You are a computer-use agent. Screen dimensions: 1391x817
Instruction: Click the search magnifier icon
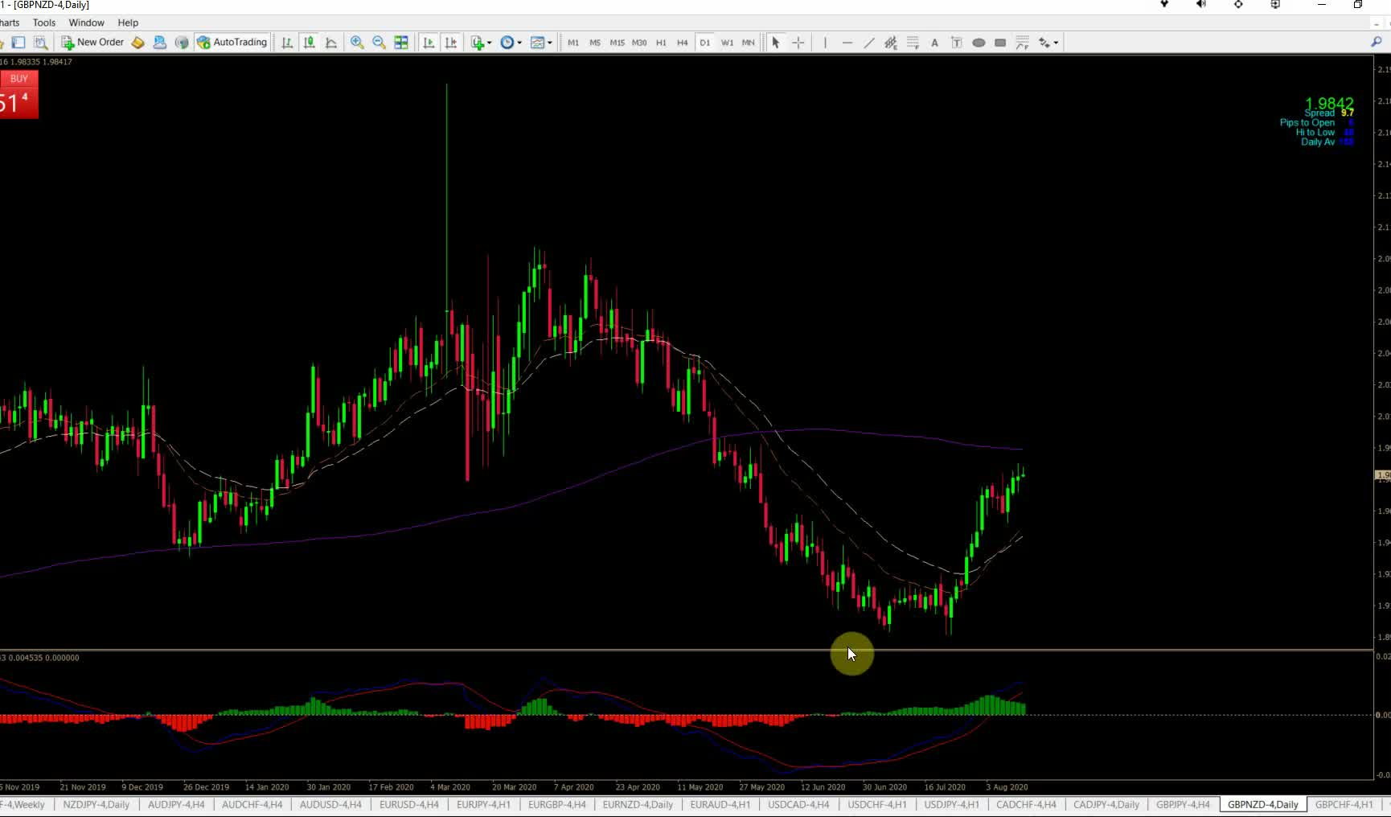[1377, 43]
